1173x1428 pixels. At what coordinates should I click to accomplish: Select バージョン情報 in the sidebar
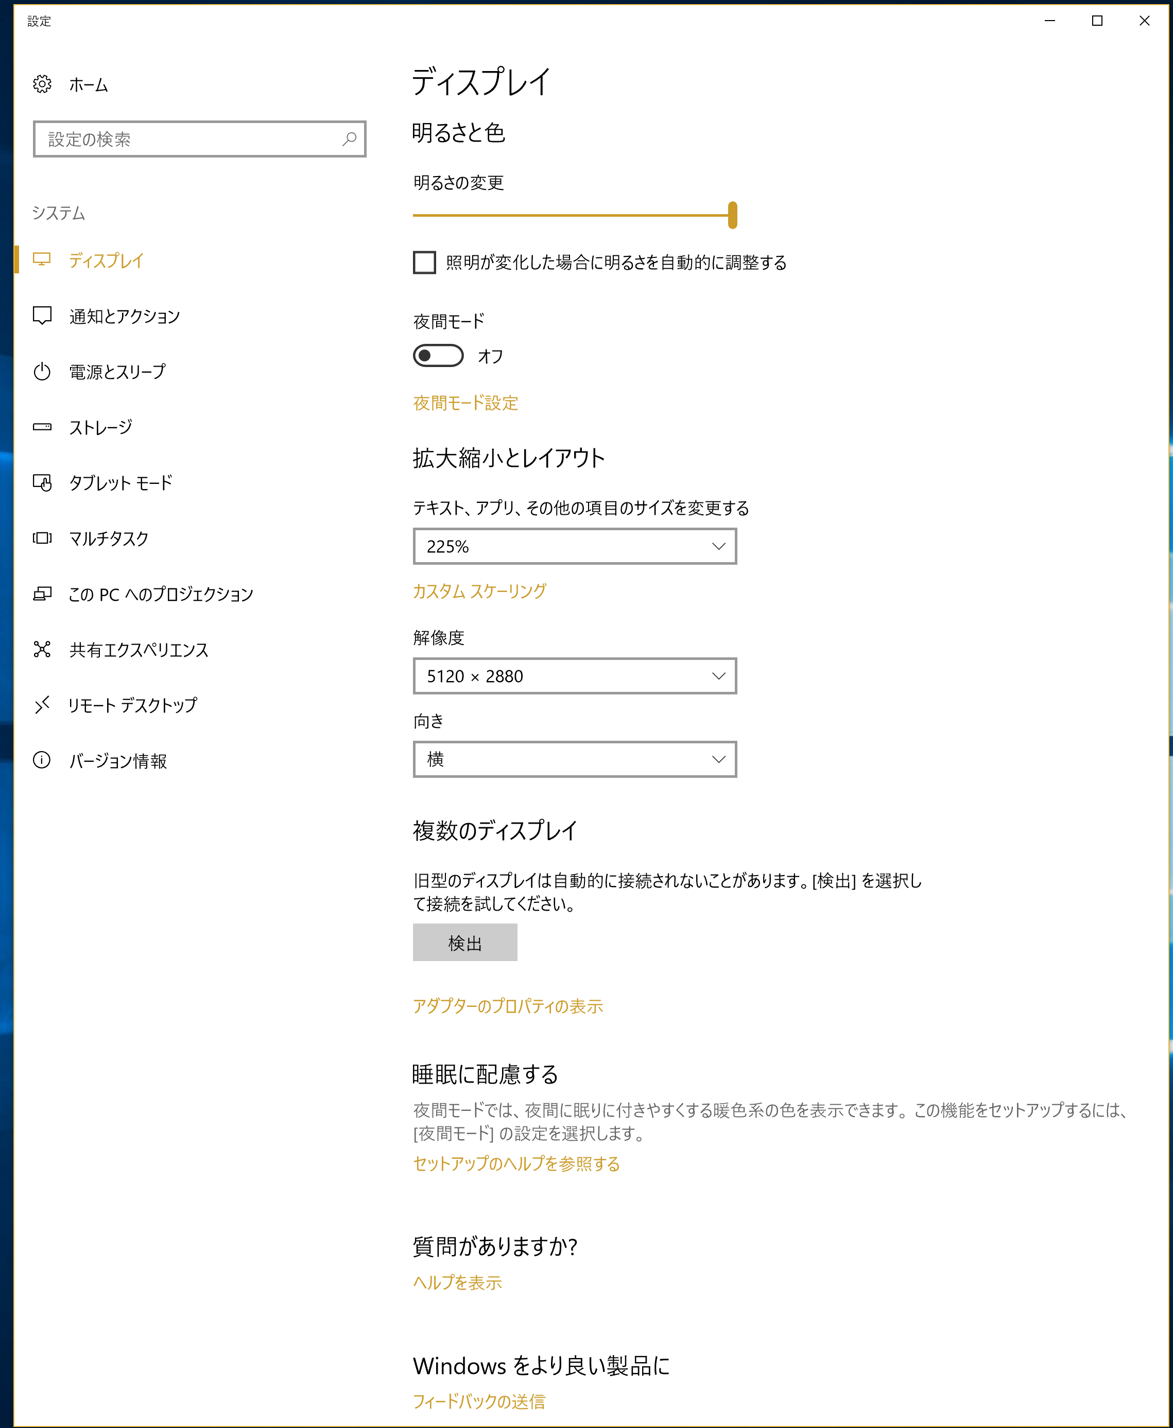pyautogui.click(x=118, y=761)
